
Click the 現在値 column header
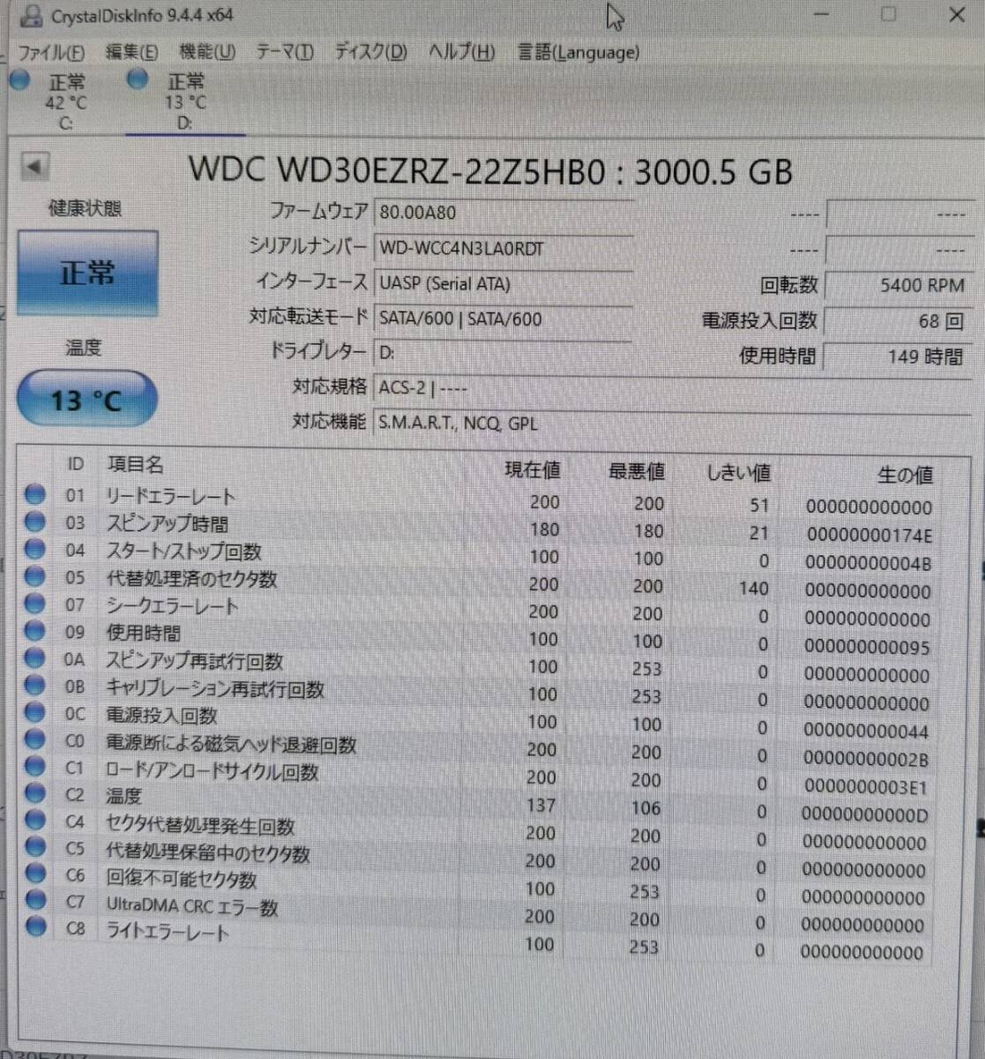pyautogui.click(x=532, y=470)
